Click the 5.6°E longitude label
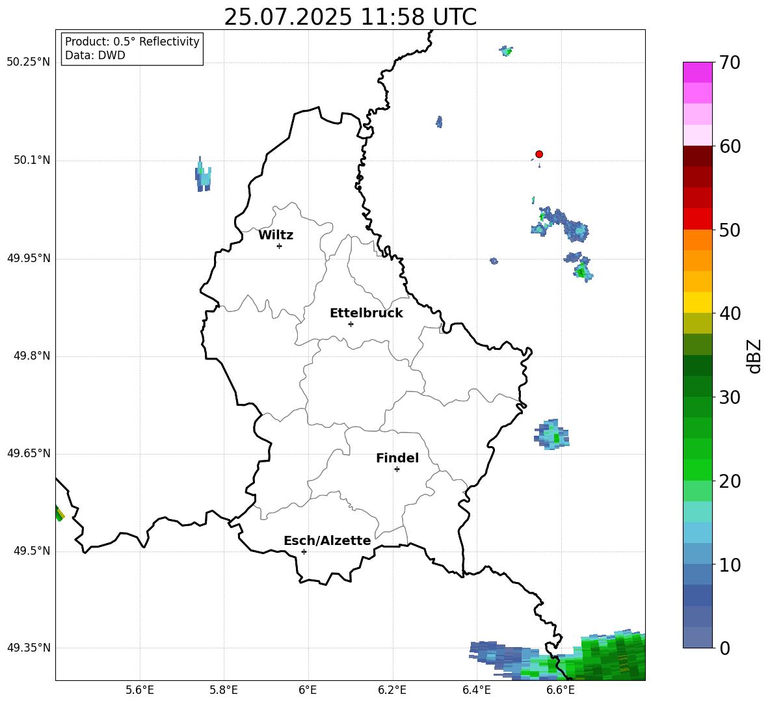 [x=140, y=690]
